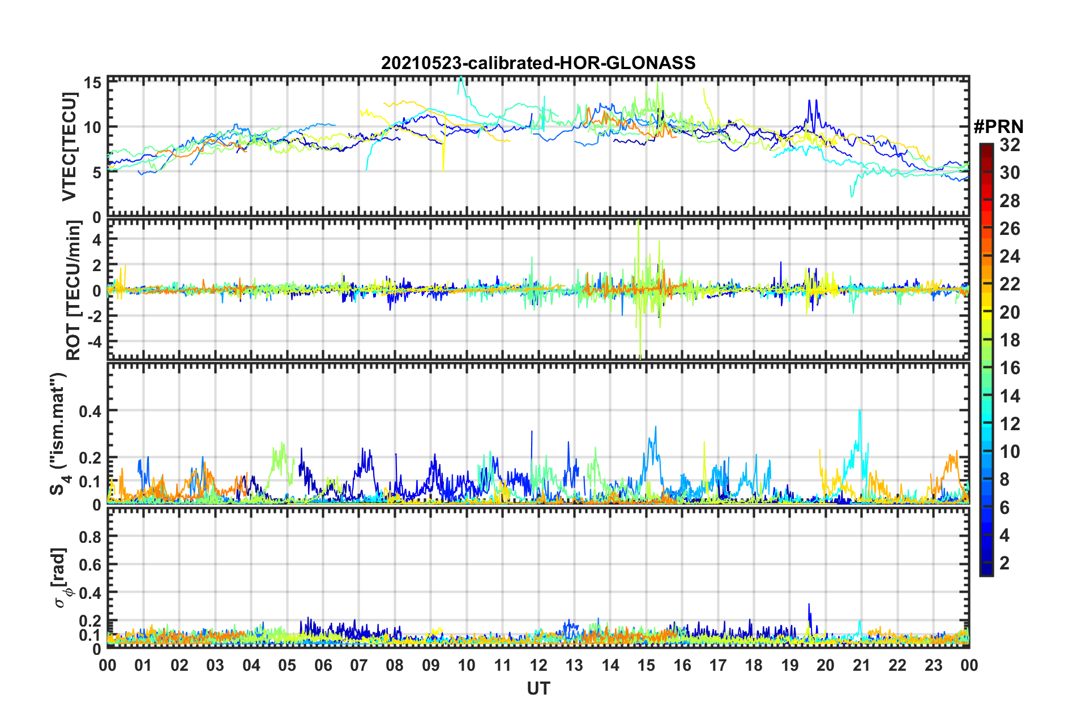Click the 15 tick on the VTEC axis
The height and width of the screenshot is (720, 1077).
coord(92,83)
